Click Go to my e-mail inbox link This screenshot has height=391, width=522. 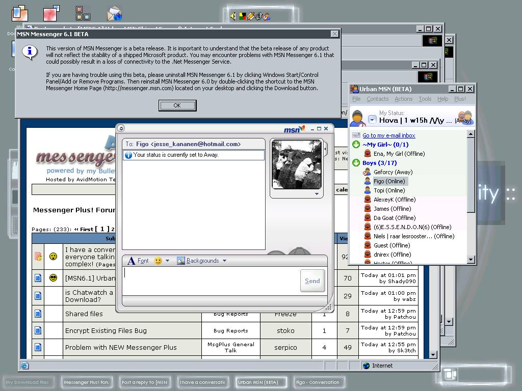tap(388, 135)
